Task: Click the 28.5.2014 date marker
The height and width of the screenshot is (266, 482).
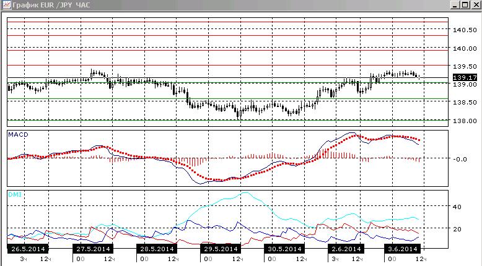Action: pyautogui.click(x=157, y=249)
